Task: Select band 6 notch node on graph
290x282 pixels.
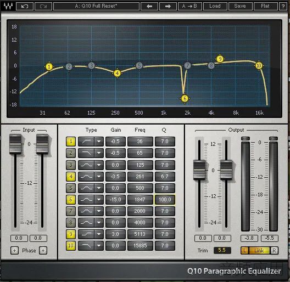Action: click(185, 99)
